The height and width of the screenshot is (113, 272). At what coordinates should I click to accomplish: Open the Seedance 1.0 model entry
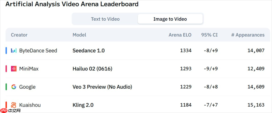pos(89,51)
